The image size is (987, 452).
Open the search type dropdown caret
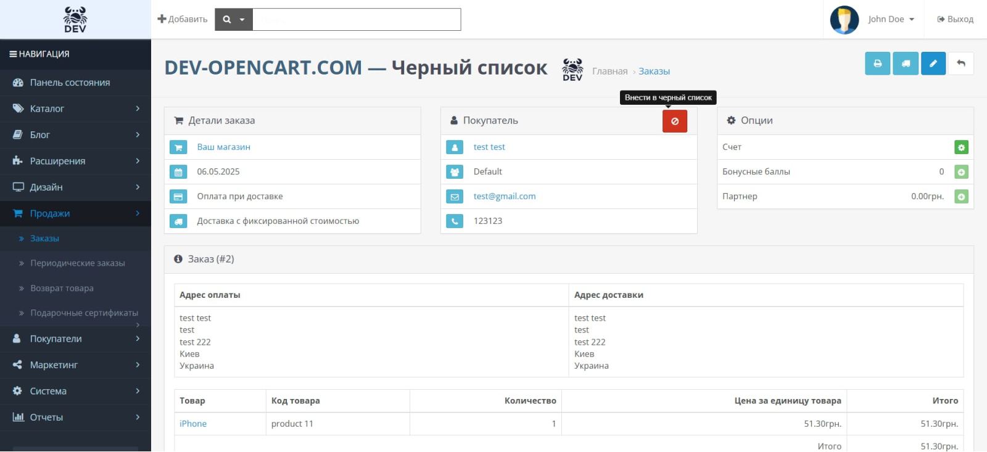[242, 20]
